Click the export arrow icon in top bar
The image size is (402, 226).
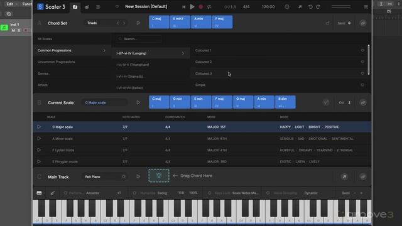click(300, 7)
